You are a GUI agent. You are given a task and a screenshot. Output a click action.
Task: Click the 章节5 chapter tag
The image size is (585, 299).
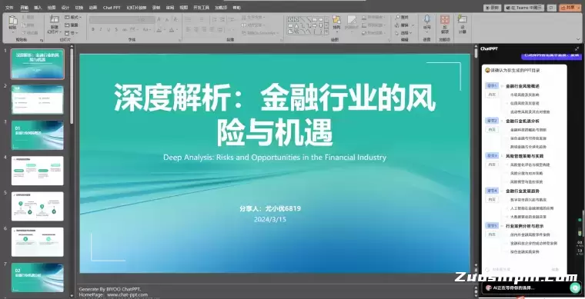(491, 226)
